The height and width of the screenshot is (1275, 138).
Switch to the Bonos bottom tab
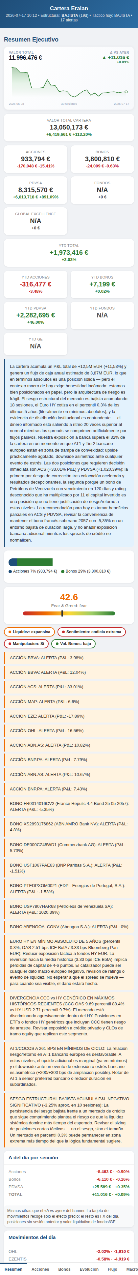tap(64, 1269)
